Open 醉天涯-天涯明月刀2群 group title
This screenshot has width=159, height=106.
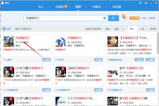coord(134,98)
